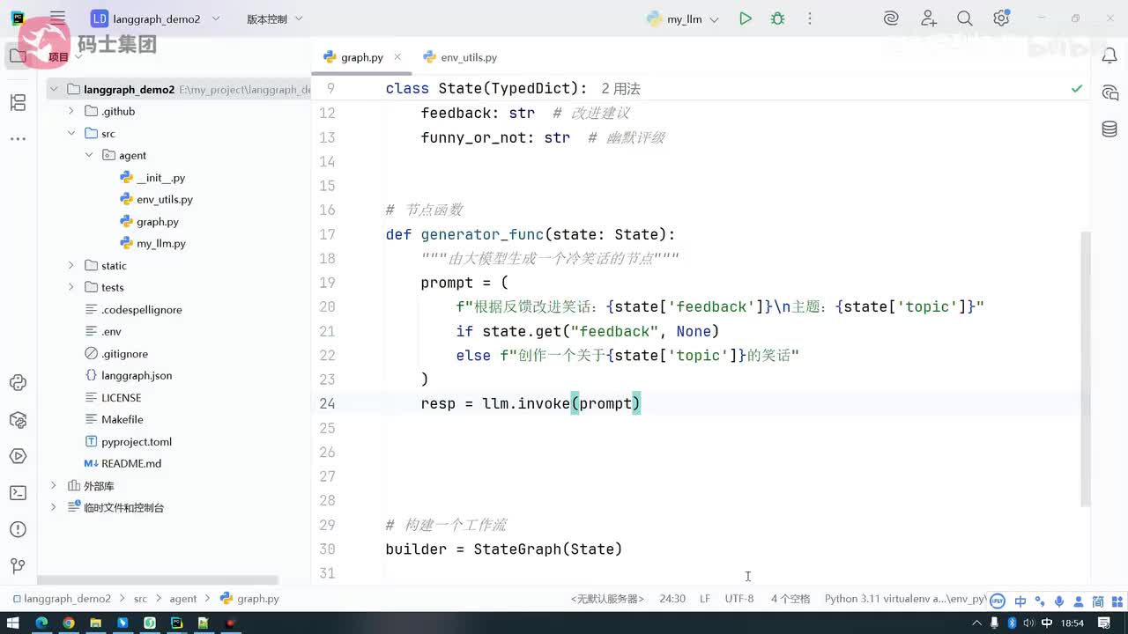Collapse the langgraph_demo2 root folder
The height and width of the screenshot is (634, 1128).
[53, 89]
